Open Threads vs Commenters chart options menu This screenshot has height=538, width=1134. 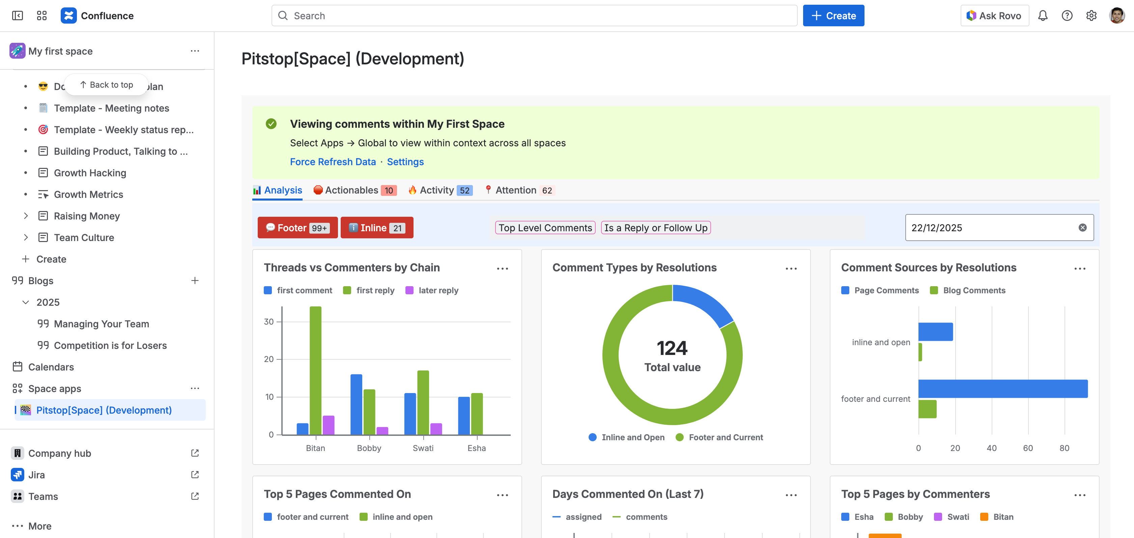pyautogui.click(x=502, y=268)
